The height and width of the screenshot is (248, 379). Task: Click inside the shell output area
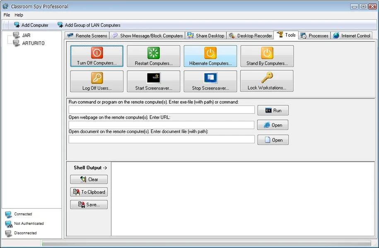[243, 199]
